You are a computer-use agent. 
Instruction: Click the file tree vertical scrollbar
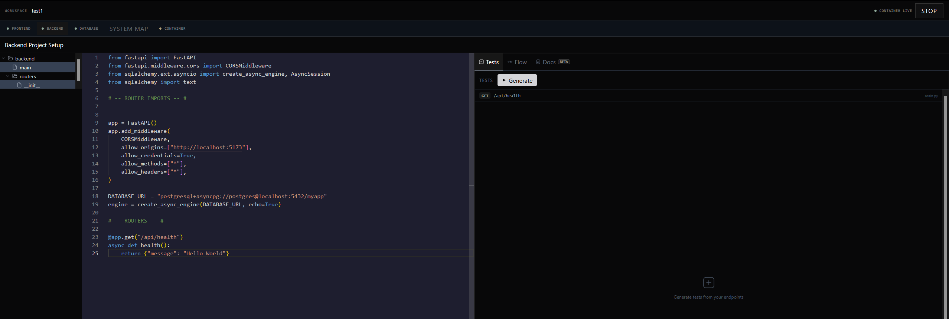tap(78, 70)
